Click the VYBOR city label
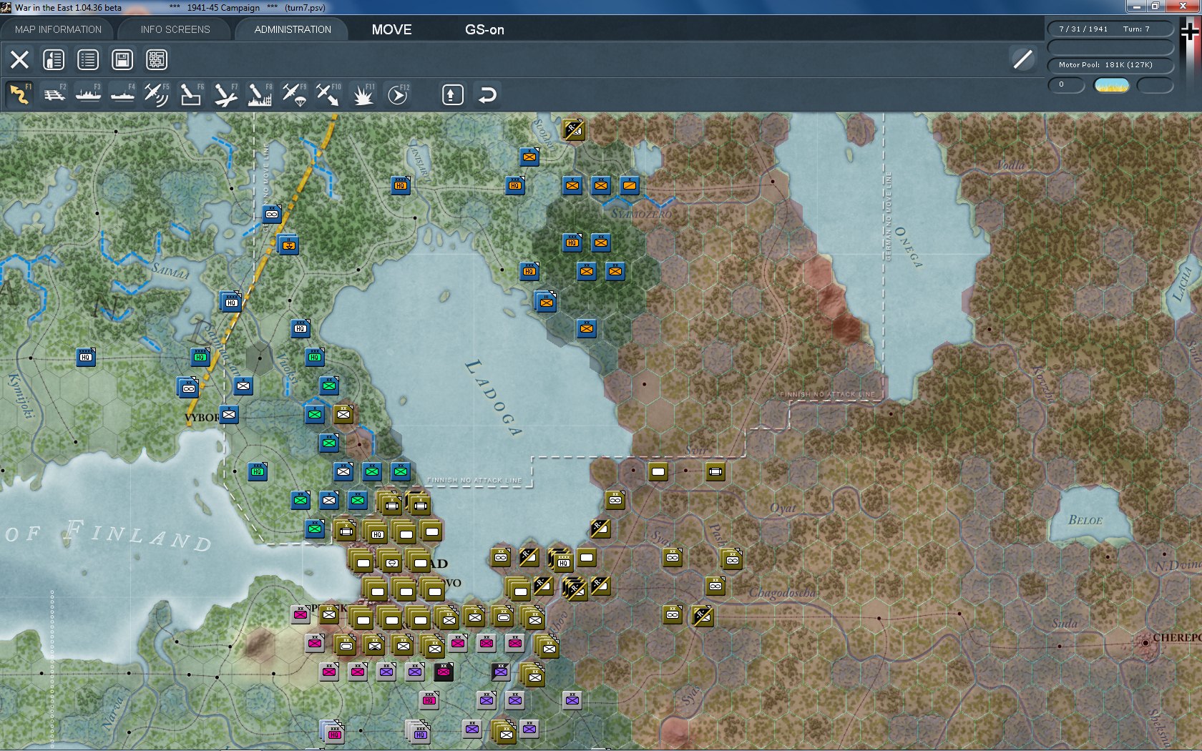Image resolution: width=1202 pixels, height=751 pixels. pos(201,418)
